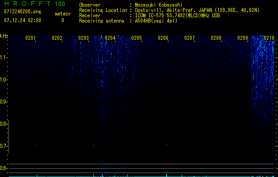Click the 0210 time marker
The image size is (278, 177).
coord(269,38)
